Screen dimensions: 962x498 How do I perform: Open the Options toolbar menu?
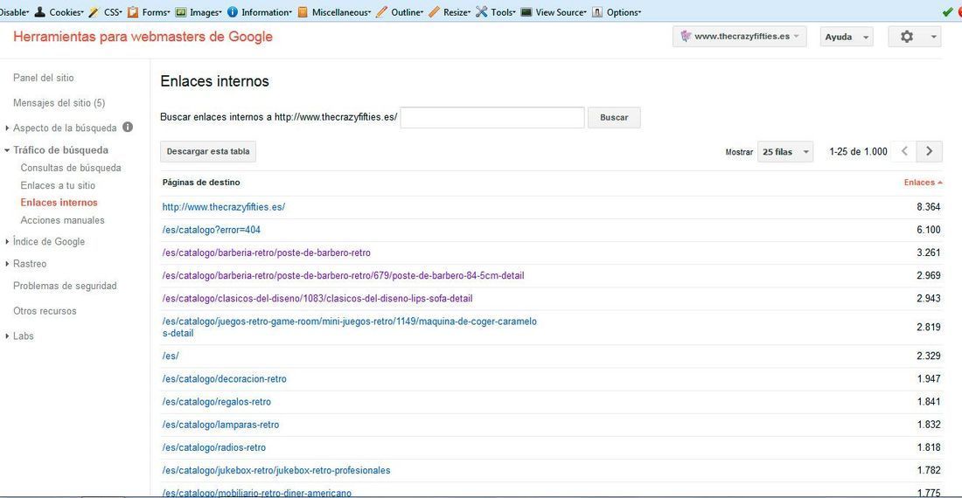click(x=624, y=12)
